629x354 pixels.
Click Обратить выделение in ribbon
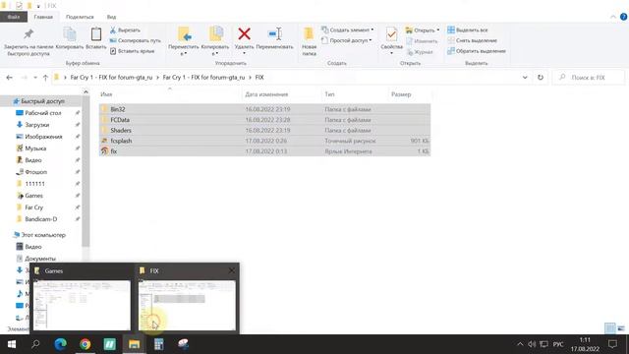(477, 51)
